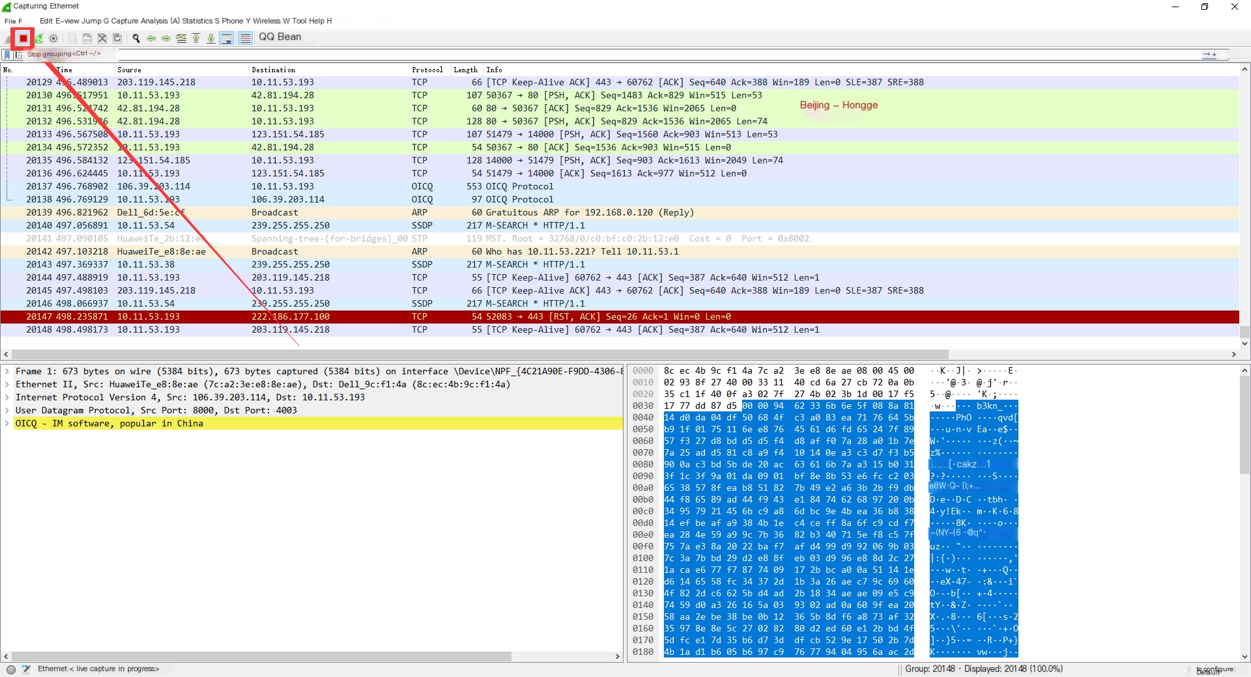Select packet 20137 OICQ Protocol row
Image resolution: width=1251 pixels, height=677 pixels.
[620, 187]
